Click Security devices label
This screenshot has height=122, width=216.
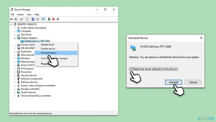coord(29,75)
